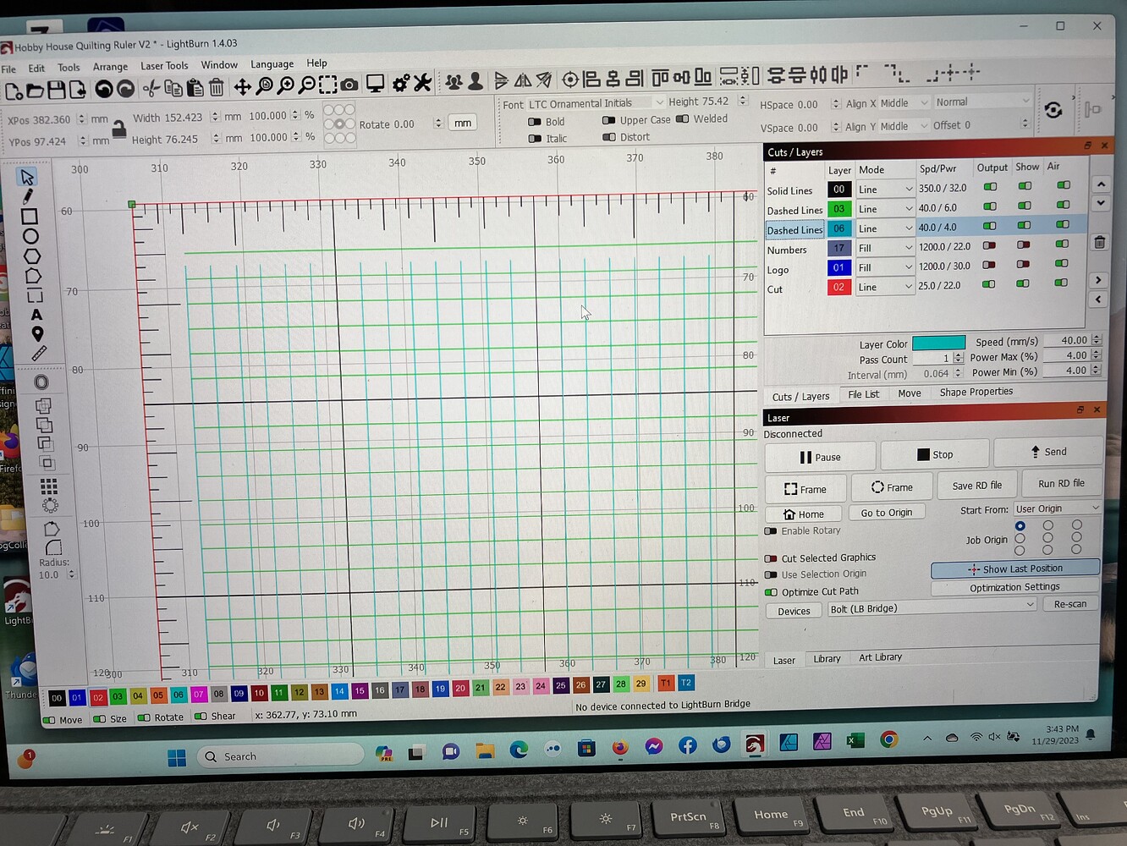Open the Laser Tools menu
1127x846 pixels.
coord(164,64)
